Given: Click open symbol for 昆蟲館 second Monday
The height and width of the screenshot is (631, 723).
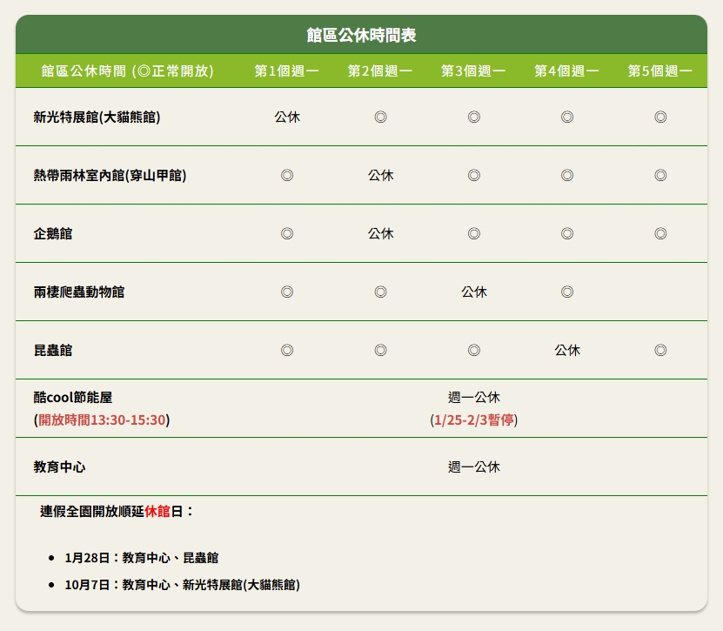Looking at the screenshot, I should point(380,351).
